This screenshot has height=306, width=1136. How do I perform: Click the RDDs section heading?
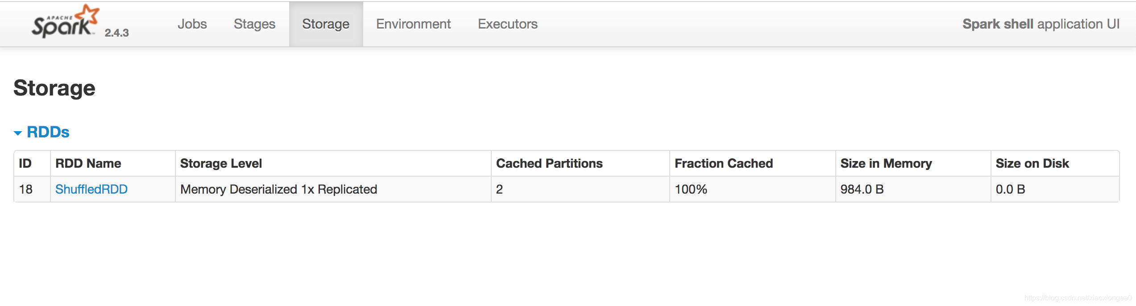(48, 132)
